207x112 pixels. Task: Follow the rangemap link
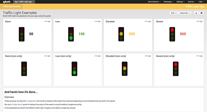pyautogui.click(x=31, y=101)
